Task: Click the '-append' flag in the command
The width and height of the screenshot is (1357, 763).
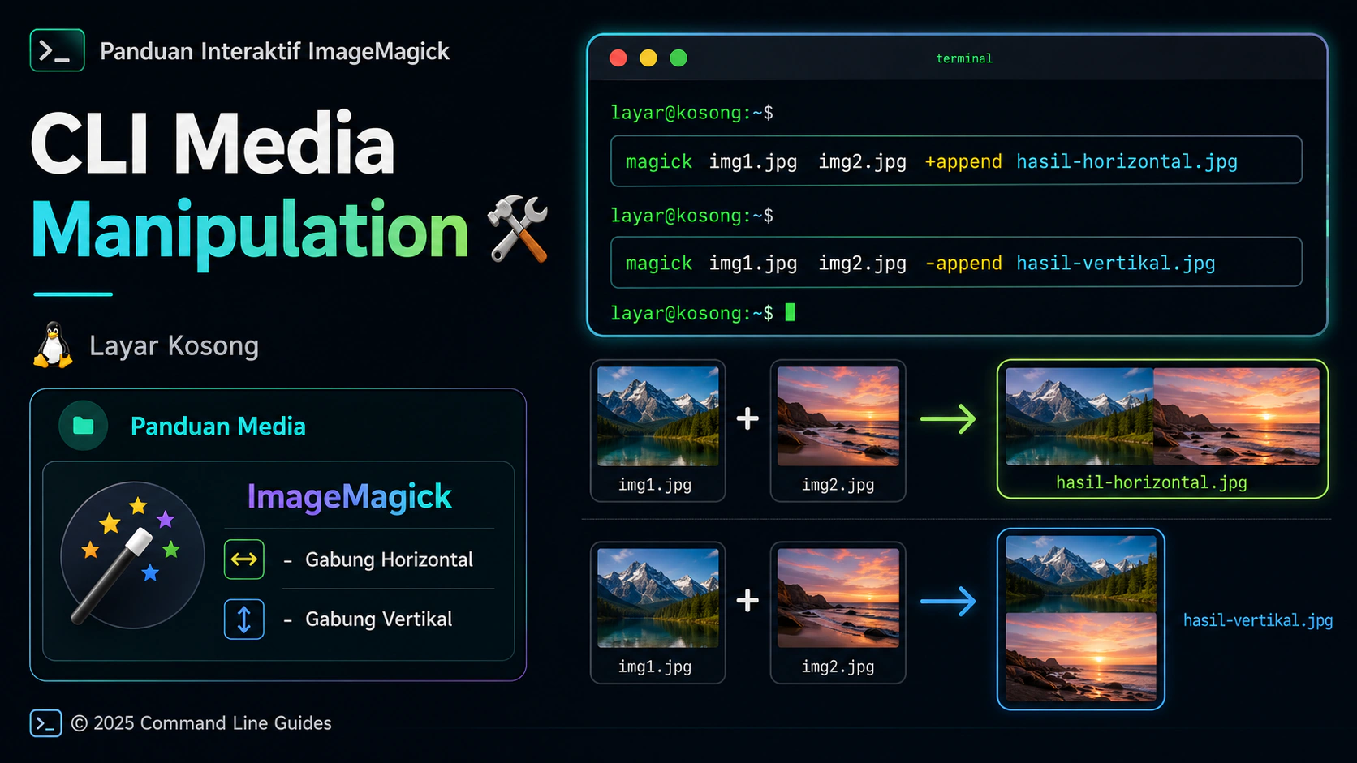Action: 963,263
